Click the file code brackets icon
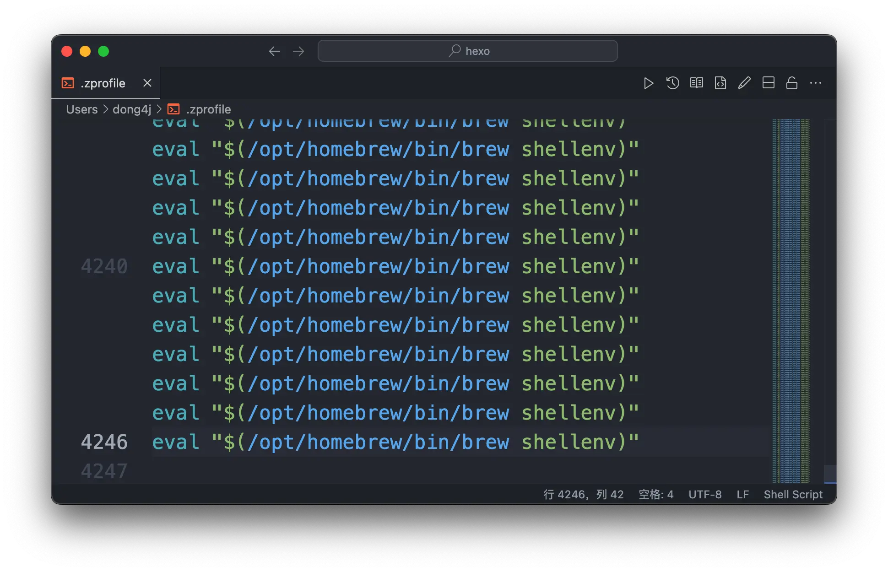Viewport: 888px width, 572px height. pyautogui.click(x=720, y=83)
